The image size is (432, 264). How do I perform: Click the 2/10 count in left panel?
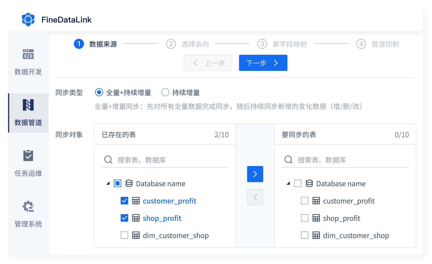tap(221, 135)
